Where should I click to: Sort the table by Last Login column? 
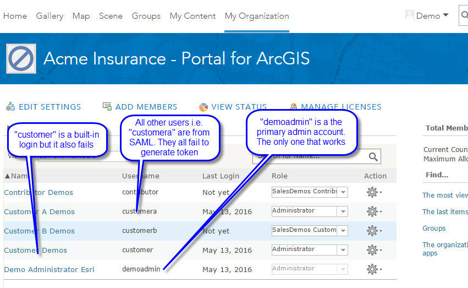pos(221,176)
